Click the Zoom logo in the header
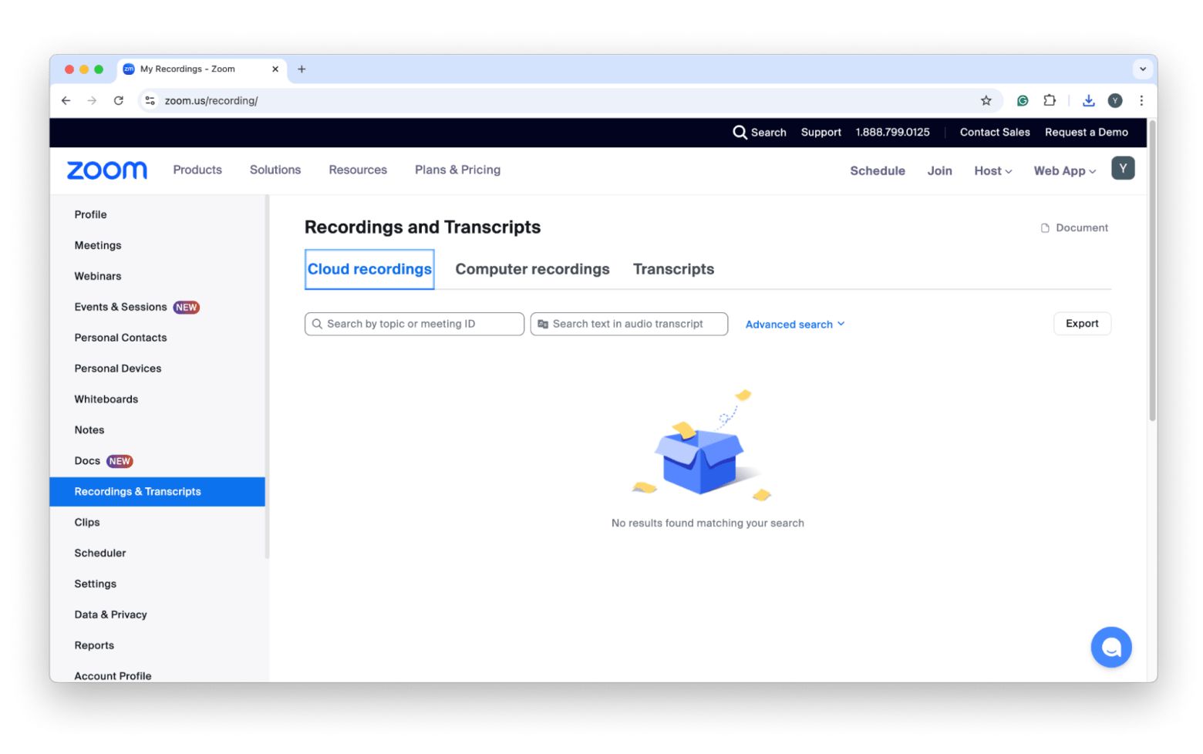This screenshot has width=1203, height=754. [x=106, y=170]
